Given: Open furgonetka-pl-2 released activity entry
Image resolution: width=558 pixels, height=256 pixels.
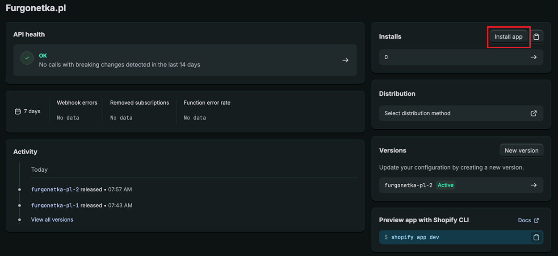Looking at the screenshot, I should 55,190.
